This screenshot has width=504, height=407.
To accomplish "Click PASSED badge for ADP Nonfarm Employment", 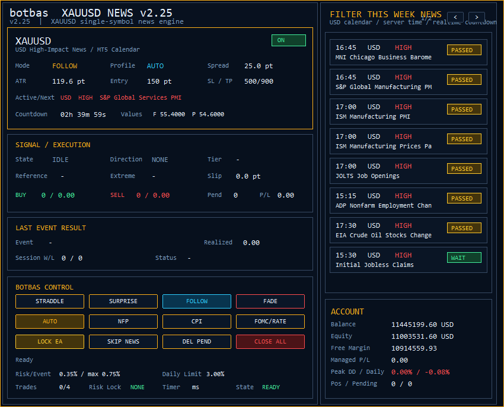I will (x=464, y=198).
